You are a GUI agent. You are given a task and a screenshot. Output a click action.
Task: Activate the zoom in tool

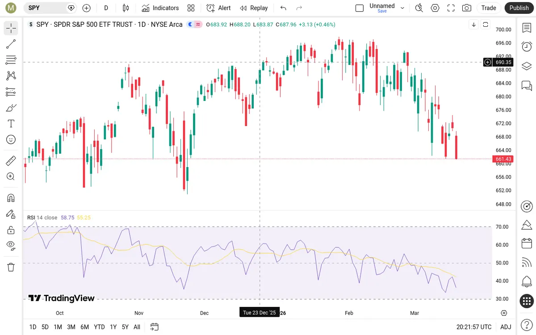[11, 176]
